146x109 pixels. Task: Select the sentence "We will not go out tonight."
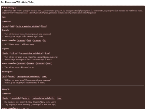(14, 59)
